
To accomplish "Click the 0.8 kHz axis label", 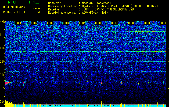I will click(x=2, y=75).
